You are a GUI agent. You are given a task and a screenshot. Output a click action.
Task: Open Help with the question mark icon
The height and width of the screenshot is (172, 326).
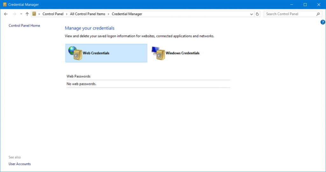pos(323,22)
